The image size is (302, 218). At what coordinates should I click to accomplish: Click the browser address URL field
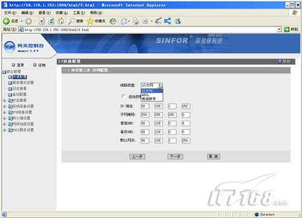[150, 30]
